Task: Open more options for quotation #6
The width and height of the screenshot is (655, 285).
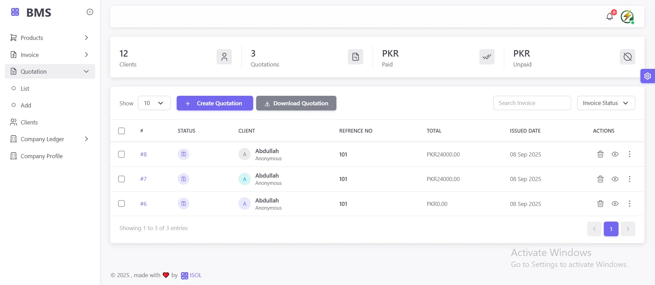Action: click(629, 204)
